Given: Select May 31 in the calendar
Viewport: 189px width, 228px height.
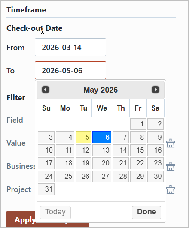Looking at the screenshot, I should (46, 189).
